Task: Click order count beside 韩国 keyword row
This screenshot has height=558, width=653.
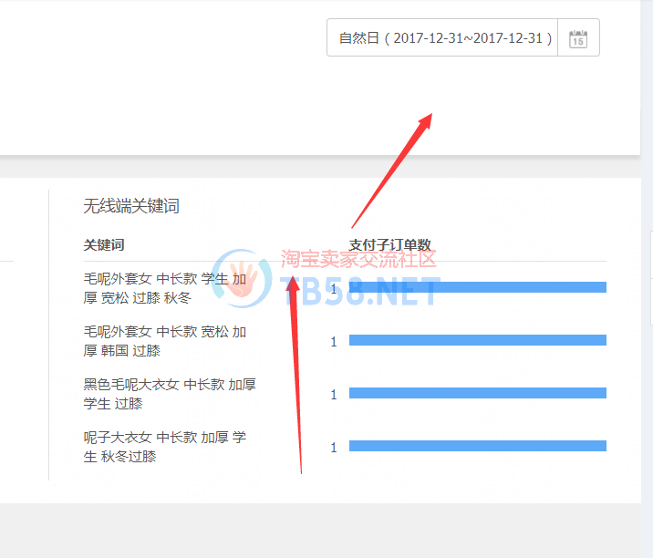Action: pyautogui.click(x=334, y=342)
